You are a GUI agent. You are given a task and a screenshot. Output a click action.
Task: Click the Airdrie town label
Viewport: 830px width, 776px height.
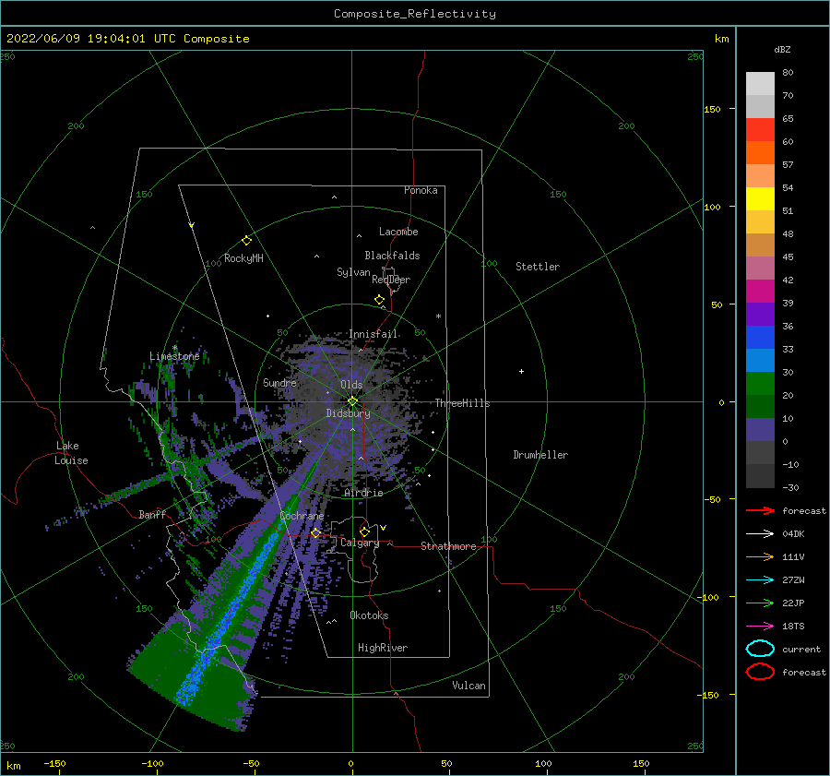coord(363,493)
